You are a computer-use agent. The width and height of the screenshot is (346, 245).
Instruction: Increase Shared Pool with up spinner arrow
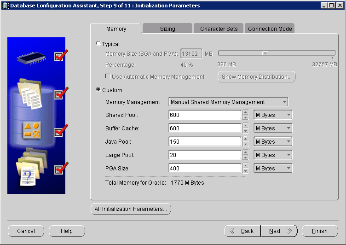(x=245, y=112)
